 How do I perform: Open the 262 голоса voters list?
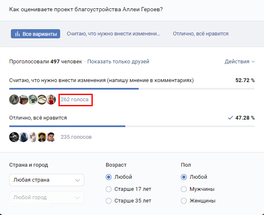coord(75,100)
